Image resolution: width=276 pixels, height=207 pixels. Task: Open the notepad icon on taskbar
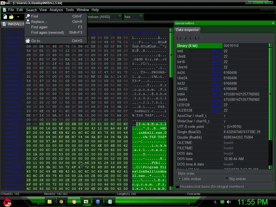tap(110, 202)
